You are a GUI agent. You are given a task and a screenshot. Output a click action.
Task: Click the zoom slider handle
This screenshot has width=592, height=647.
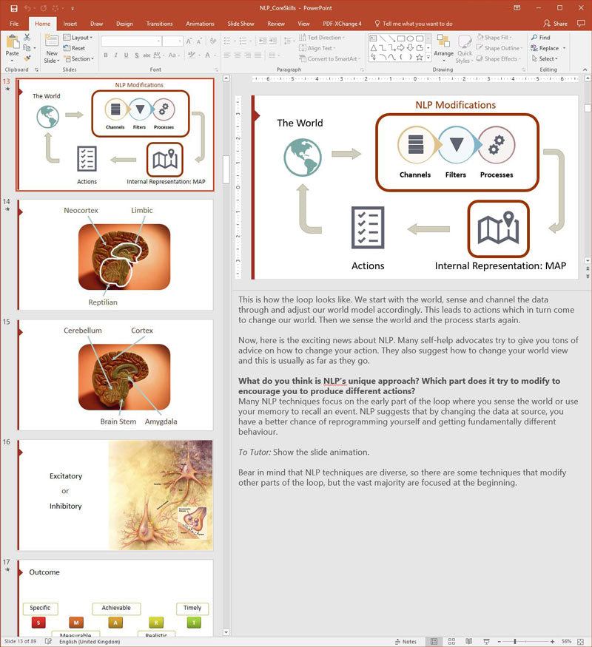tap(515, 642)
